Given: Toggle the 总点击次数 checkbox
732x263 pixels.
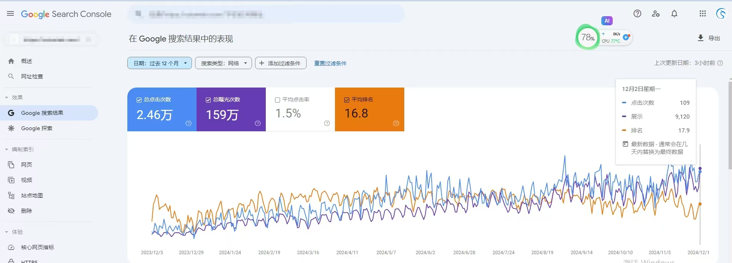Looking at the screenshot, I should click(x=139, y=100).
